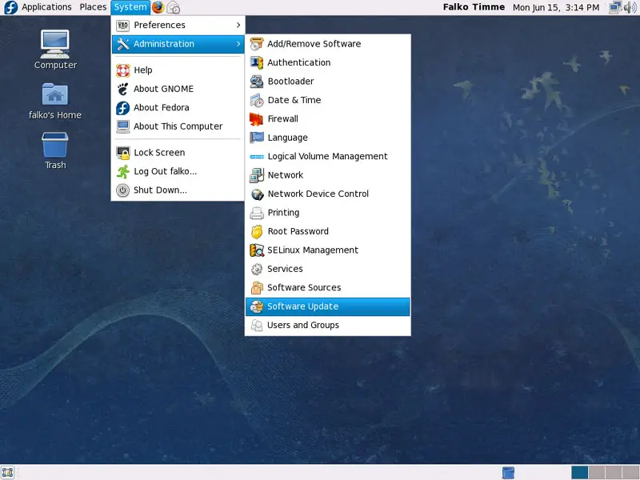The image size is (640, 480).
Task: Choose Software Update menu entry
Action: [x=328, y=306]
